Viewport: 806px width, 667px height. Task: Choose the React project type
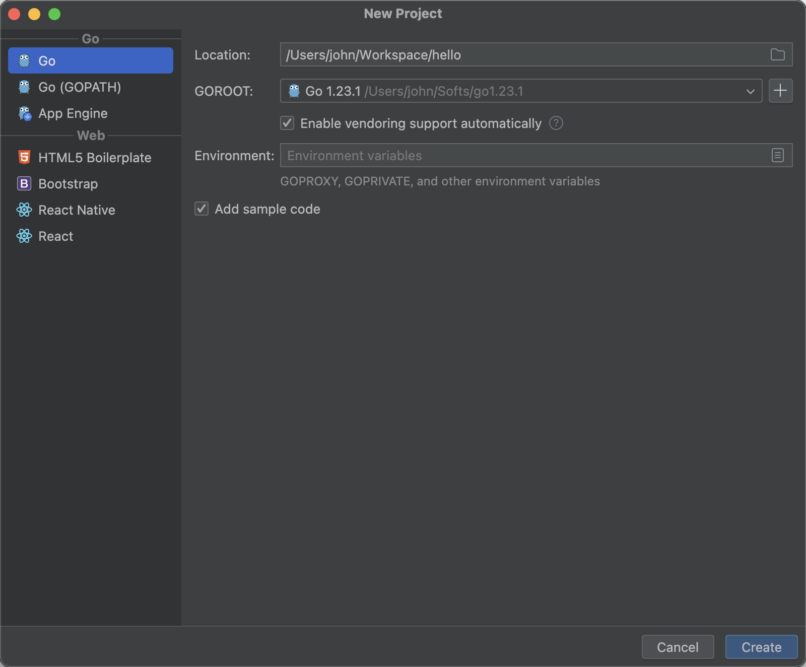pos(55,236)
